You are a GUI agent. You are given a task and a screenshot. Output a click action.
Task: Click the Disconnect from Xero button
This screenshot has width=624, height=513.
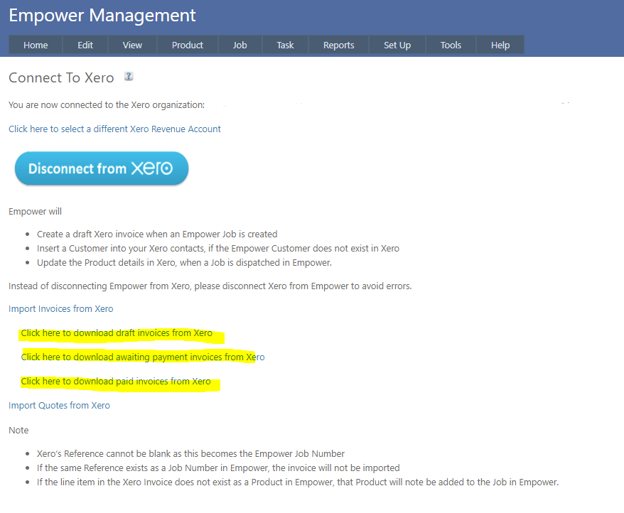click(102, 168)
